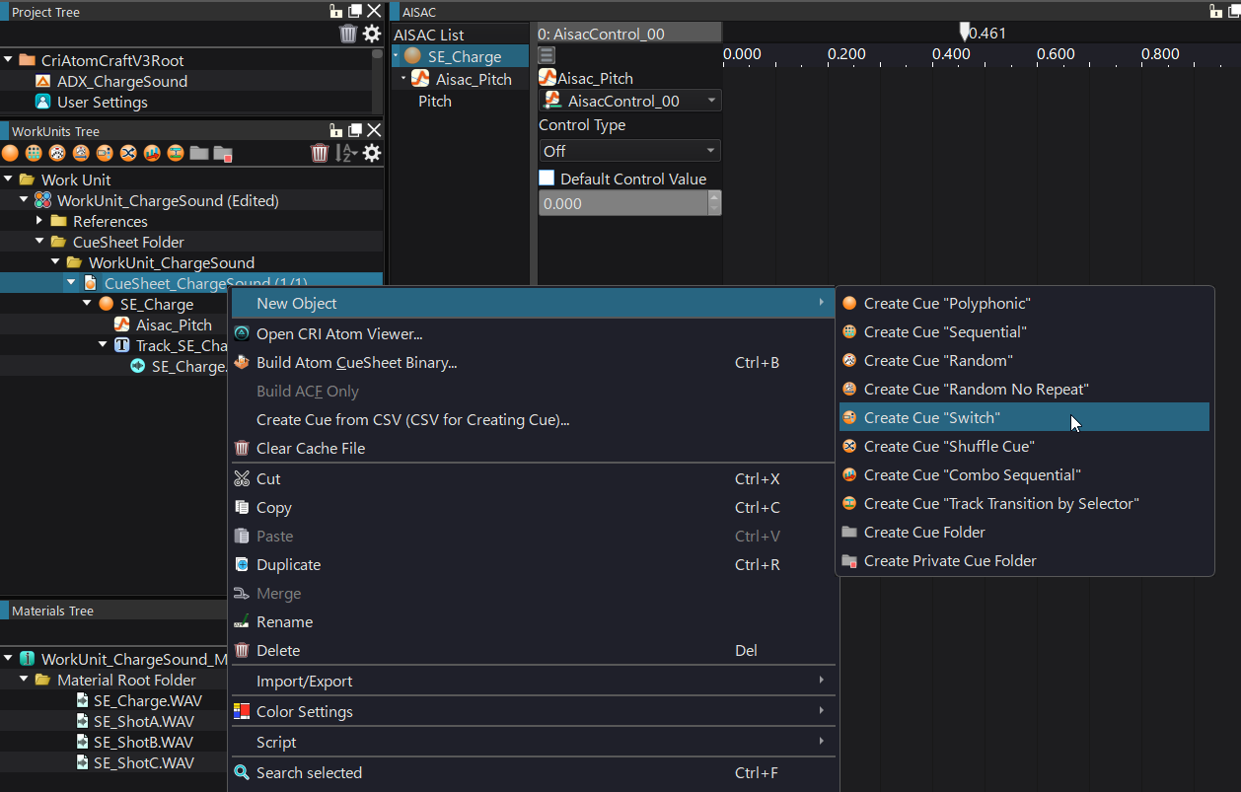Select Copy in context menu
The height and width of the screenshot is (792, 1241).
tap(533, 508)
